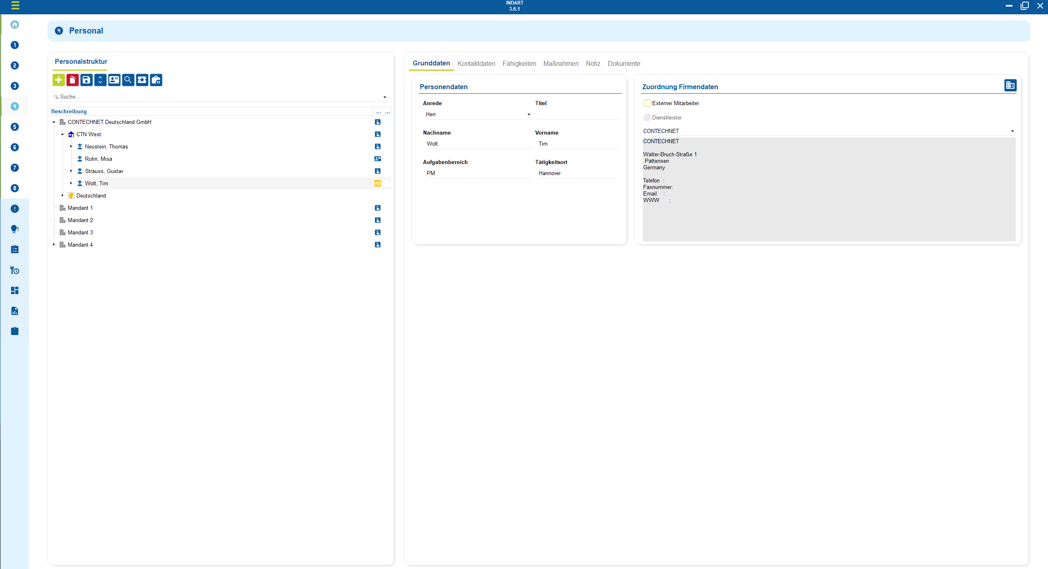
Task: Enable the Externer Mitarbeiter checkbox
Action: coord(647,103)
